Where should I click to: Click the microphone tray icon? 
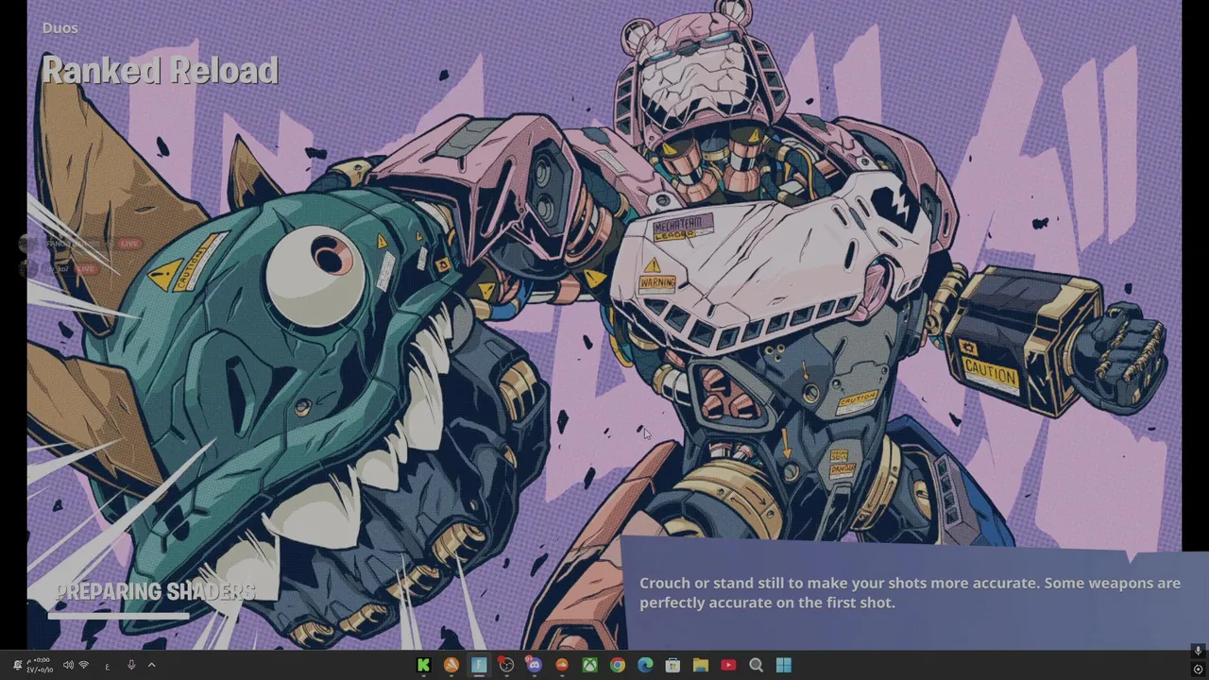click(x=131, y=665)
